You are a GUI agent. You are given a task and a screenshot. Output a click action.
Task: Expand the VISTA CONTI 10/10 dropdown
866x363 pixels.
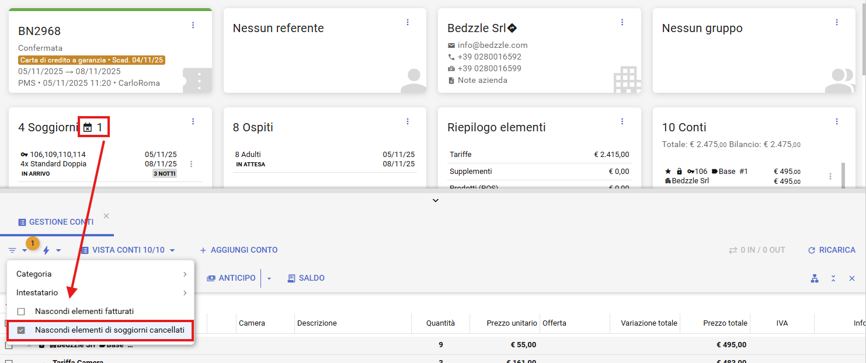coord(128,250)
